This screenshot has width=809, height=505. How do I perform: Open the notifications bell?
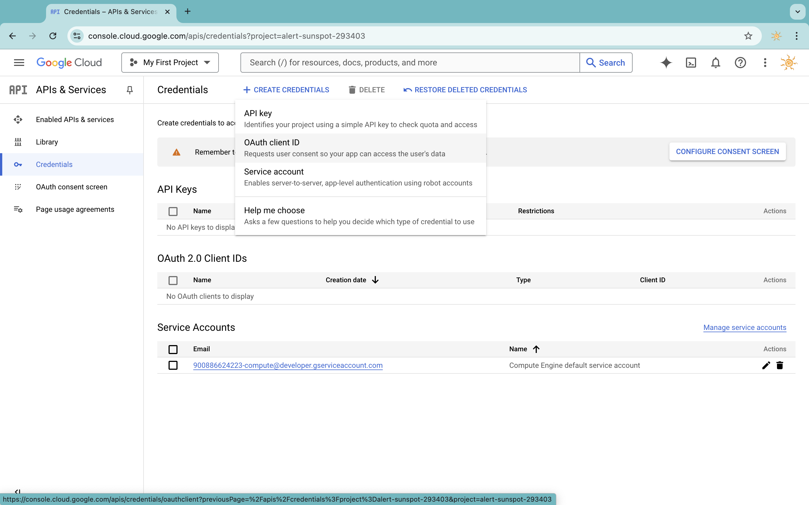tap(715, 63)
